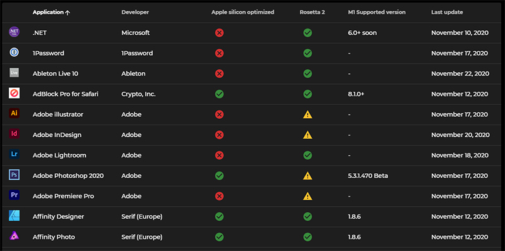Click the 8.1.0+ version cell
Screen dimensions: 505x251
[x=356, y=94]
